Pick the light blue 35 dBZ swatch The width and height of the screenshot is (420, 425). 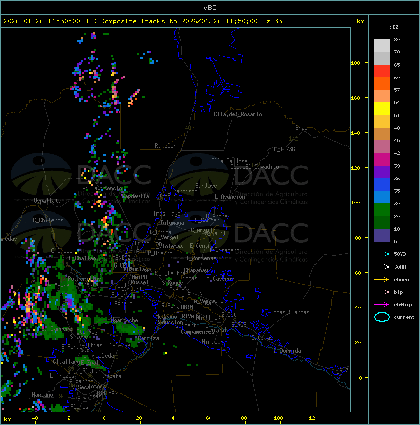click(382, 197)
